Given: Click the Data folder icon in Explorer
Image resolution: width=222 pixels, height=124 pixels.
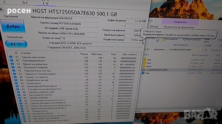Looking at the screenshot, I should [145, 63].
